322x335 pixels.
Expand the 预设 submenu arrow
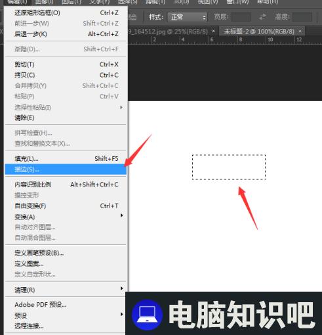click(x=121, y=315)
